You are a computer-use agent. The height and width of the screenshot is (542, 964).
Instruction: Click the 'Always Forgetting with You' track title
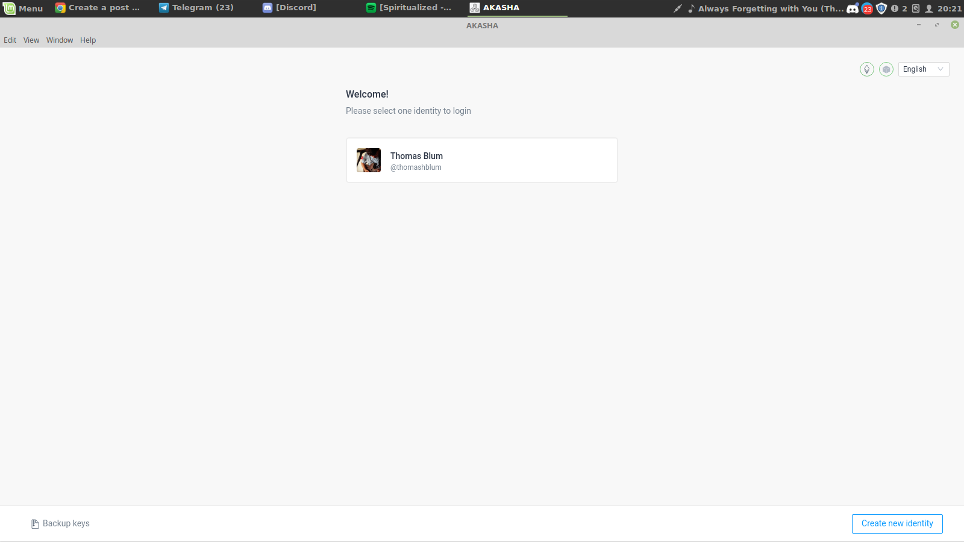[x=771, y=8]
